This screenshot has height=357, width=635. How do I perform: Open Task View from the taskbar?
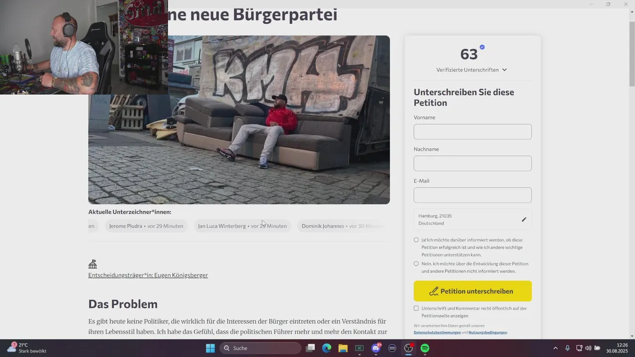pyautogui.click(x=311, y=348)
